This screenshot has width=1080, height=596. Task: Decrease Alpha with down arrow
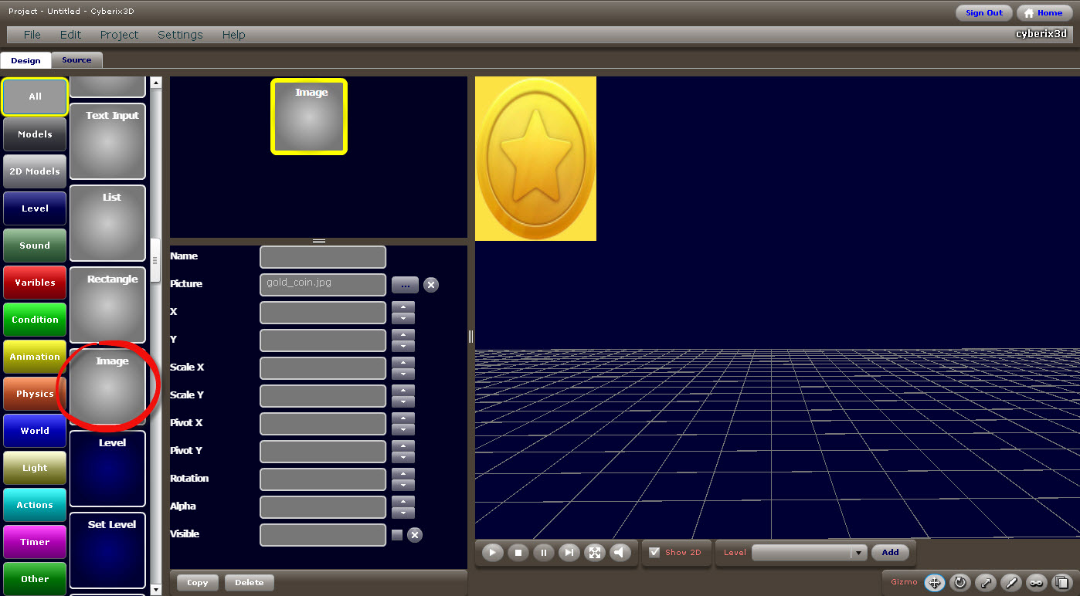coord(403,513)
